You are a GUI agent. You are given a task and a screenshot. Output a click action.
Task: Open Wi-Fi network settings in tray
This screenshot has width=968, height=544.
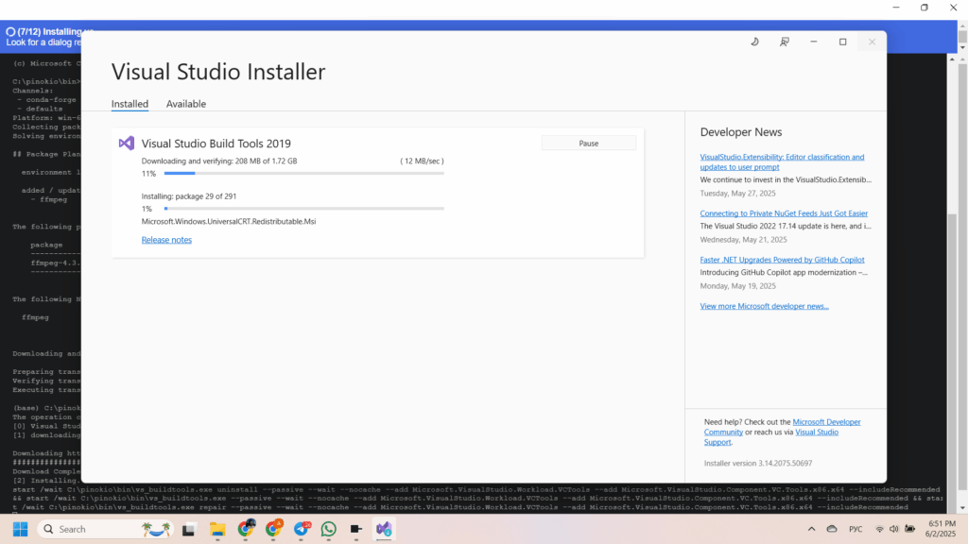pos(879,529)
